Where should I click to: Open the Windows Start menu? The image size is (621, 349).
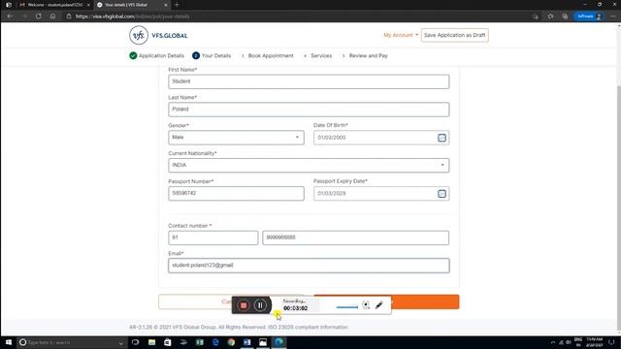coord(9,342)
